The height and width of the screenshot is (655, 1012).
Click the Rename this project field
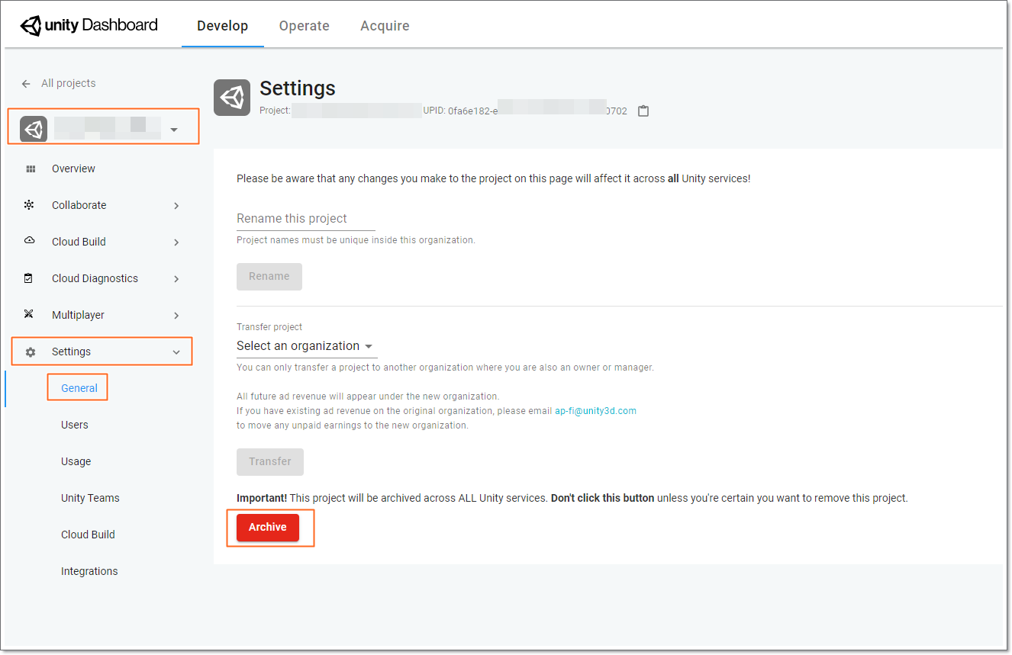pyautogui.click(x=306, y=219)
